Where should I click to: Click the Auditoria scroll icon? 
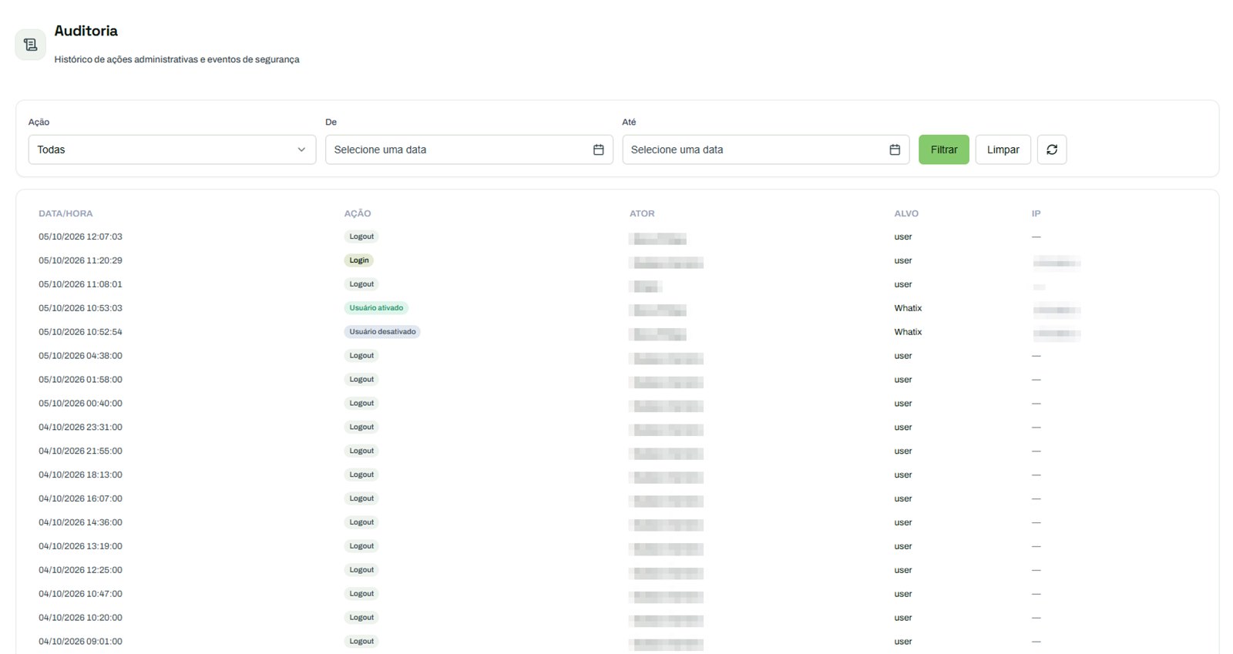[31, 45]
